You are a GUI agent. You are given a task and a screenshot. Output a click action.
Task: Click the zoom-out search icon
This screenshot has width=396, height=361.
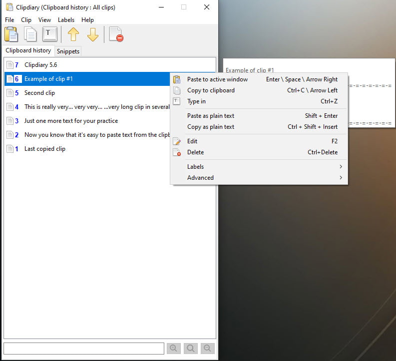click(207, 349)
